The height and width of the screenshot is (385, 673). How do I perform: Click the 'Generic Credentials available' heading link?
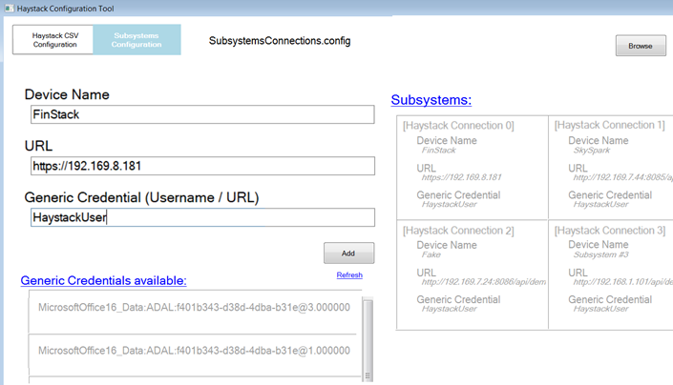tap(103, 280)
